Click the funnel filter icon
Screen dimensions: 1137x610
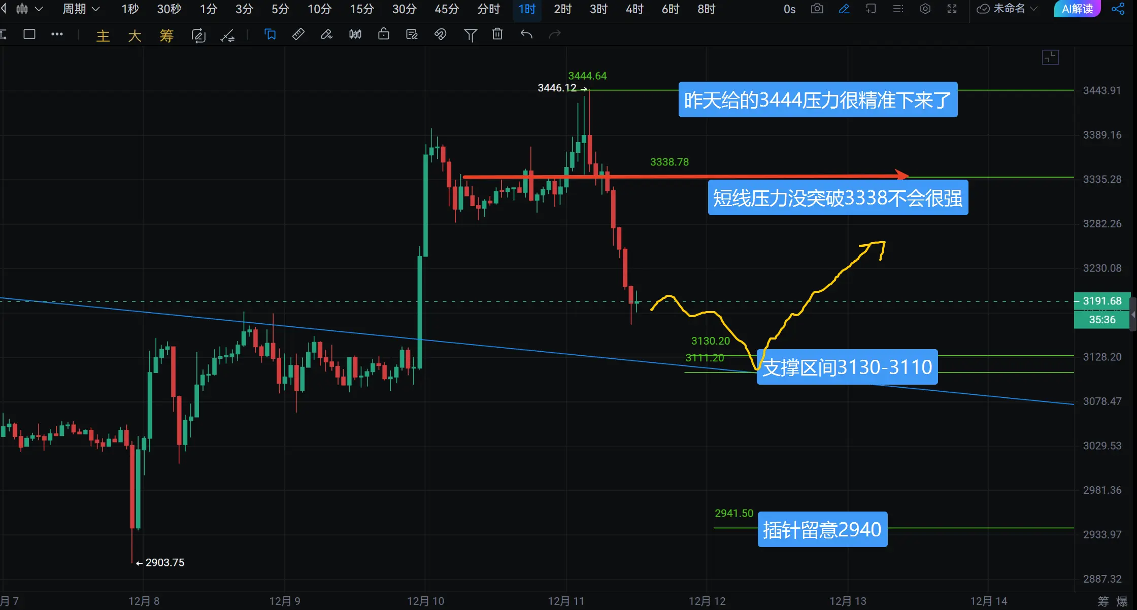click(x=470, y=35)
